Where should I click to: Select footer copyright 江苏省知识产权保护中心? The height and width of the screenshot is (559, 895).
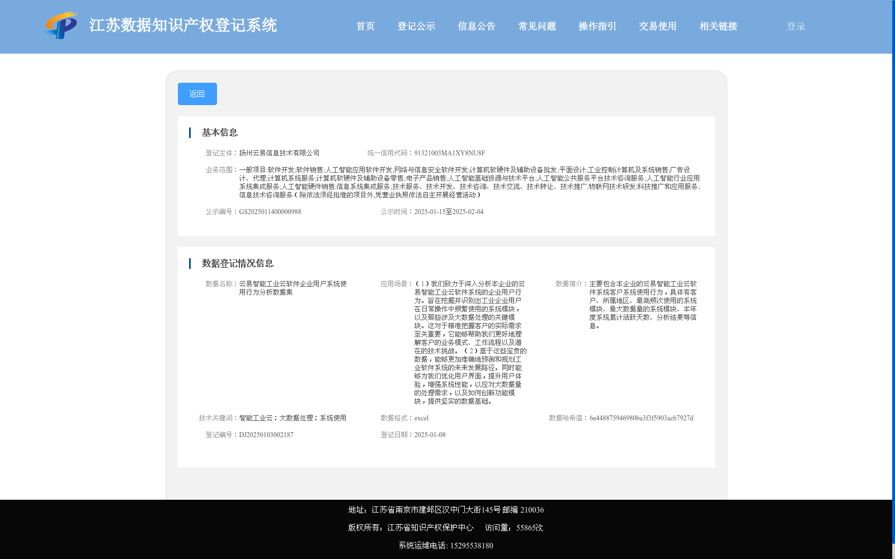430,528
